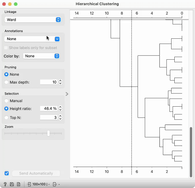Decrease Height ratio with down arrow
This screenshot has width=195, height=188.
click(x=60, y=110)
